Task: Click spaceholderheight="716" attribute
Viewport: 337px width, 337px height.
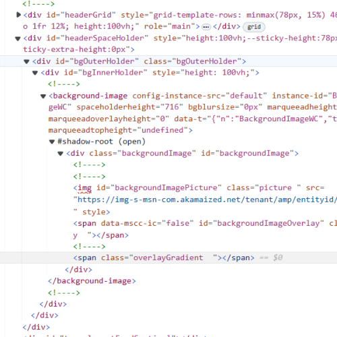Action: 130,107
